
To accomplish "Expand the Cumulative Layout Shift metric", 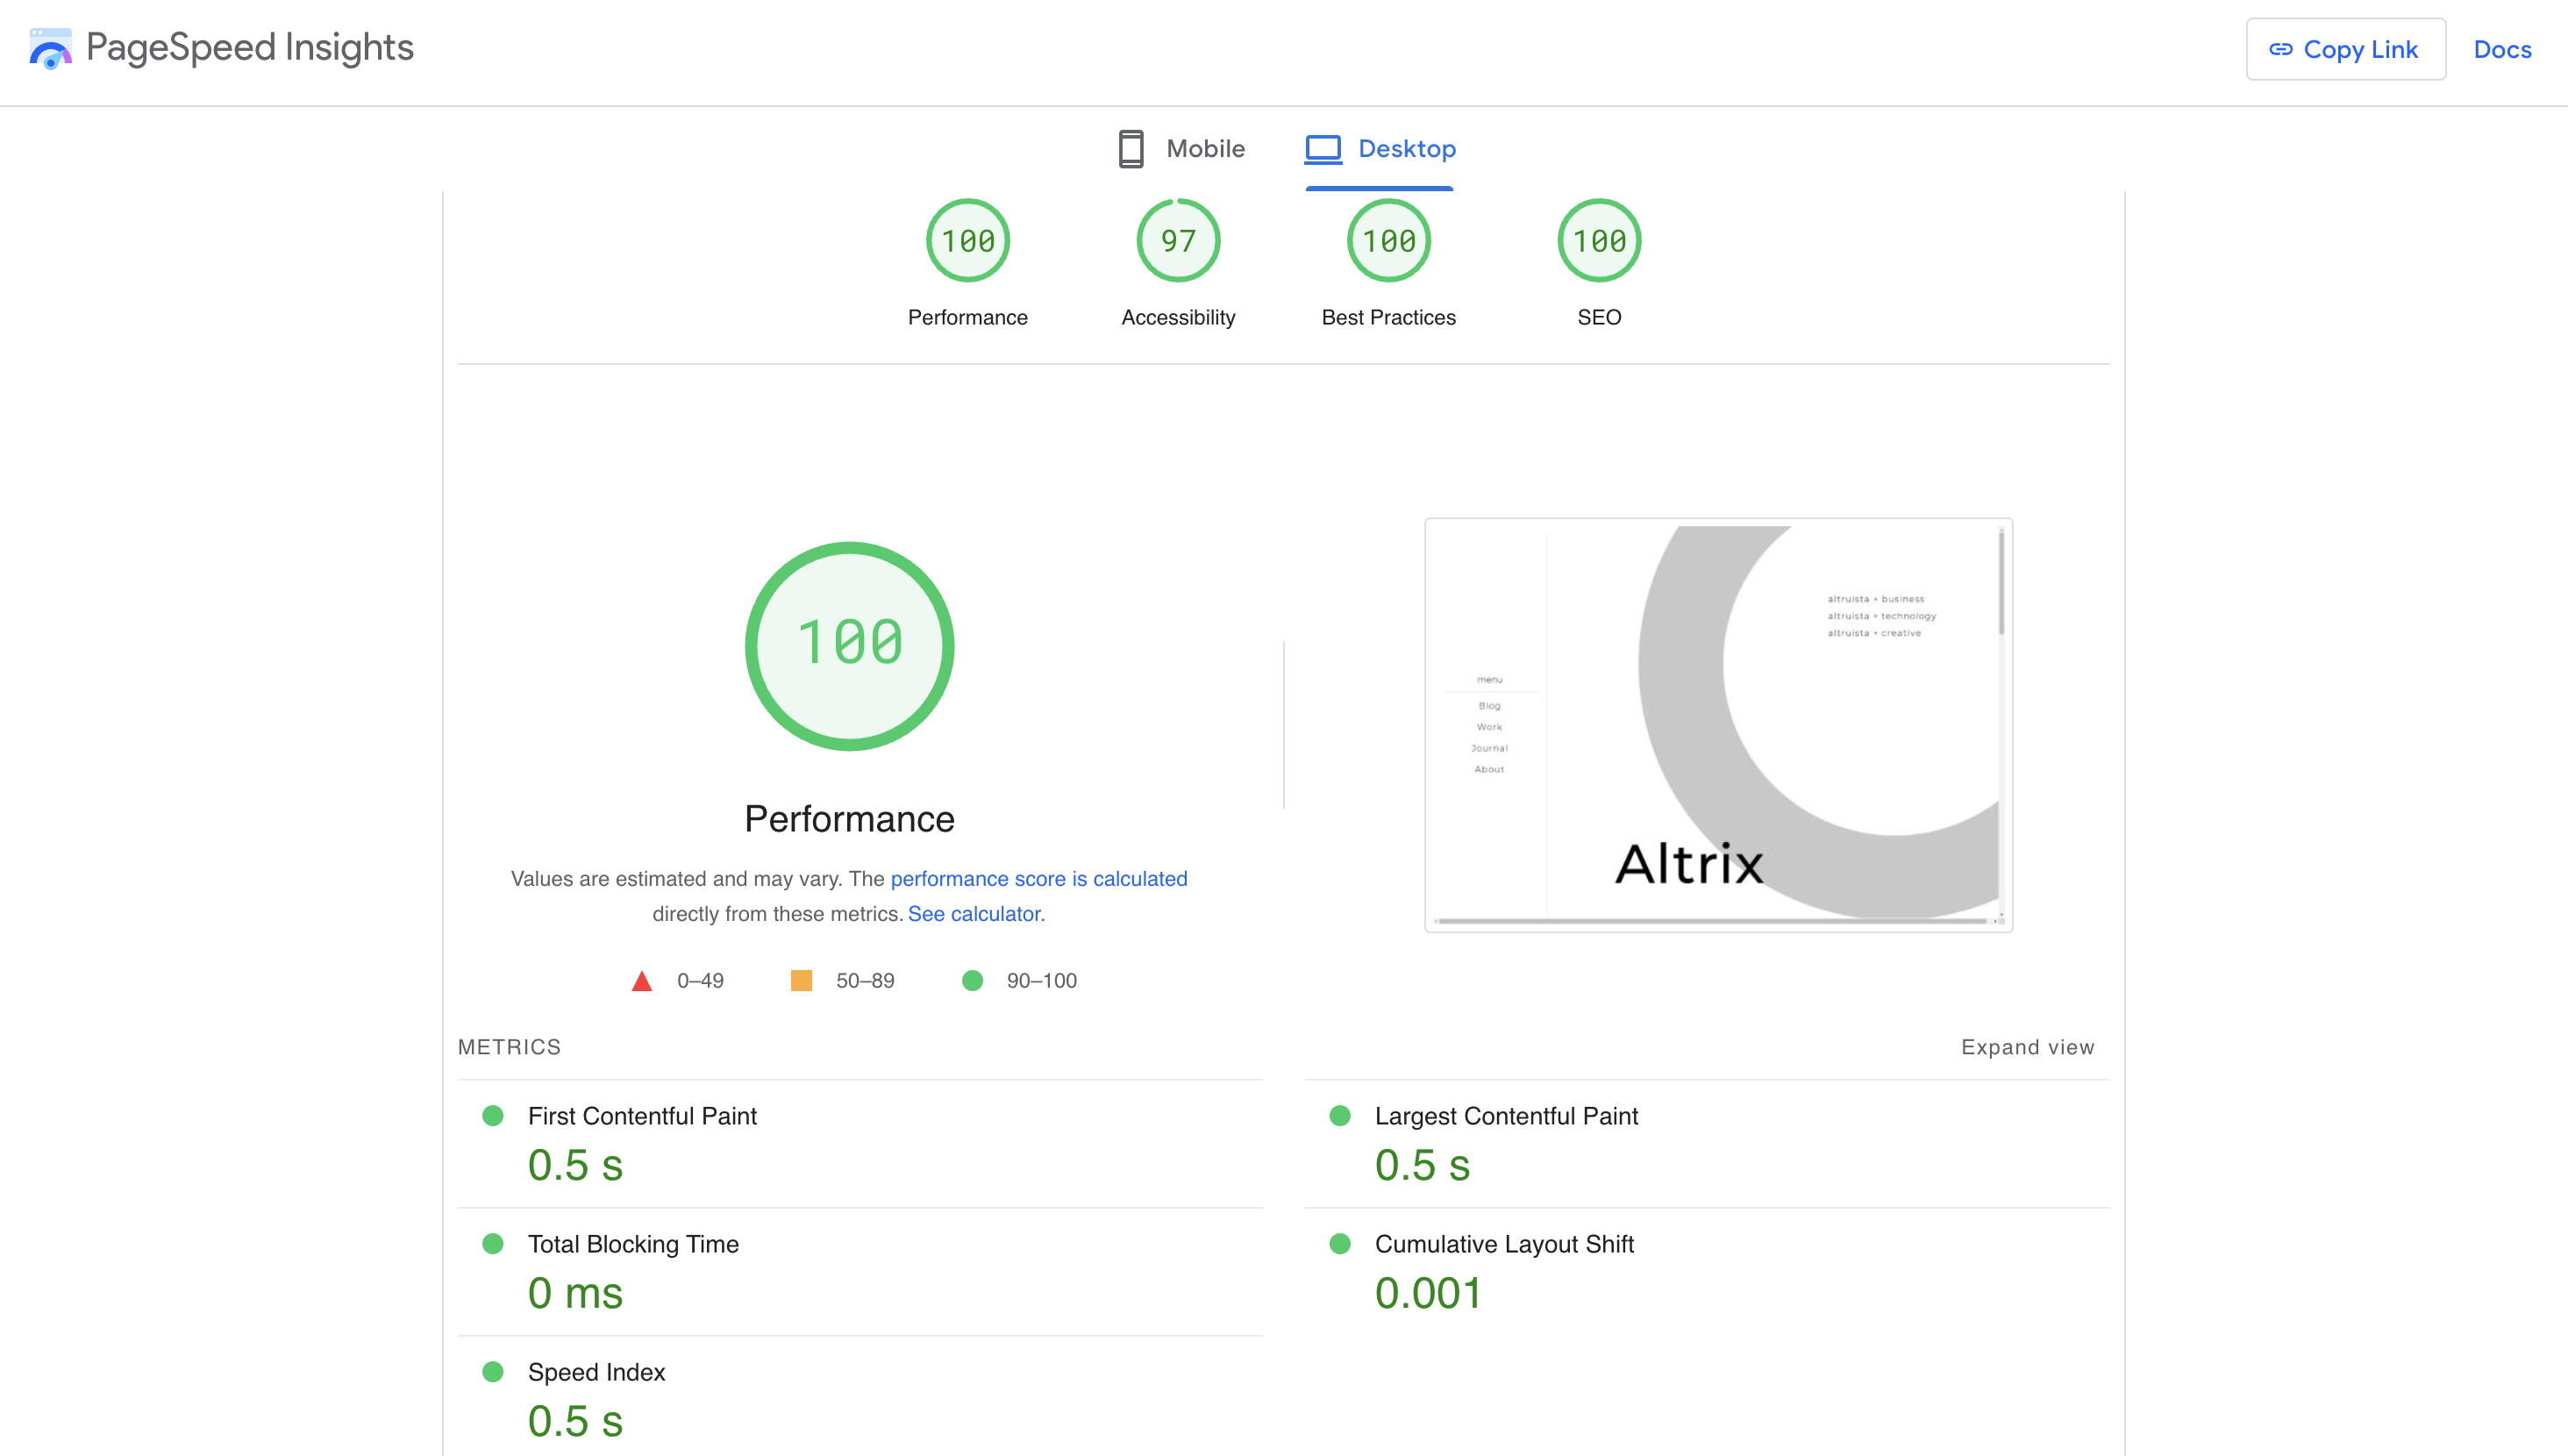I will coord(1503,1244).
